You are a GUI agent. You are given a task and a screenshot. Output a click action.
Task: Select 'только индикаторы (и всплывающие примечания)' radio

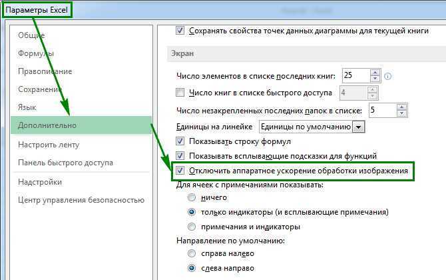tap(192, 212)
